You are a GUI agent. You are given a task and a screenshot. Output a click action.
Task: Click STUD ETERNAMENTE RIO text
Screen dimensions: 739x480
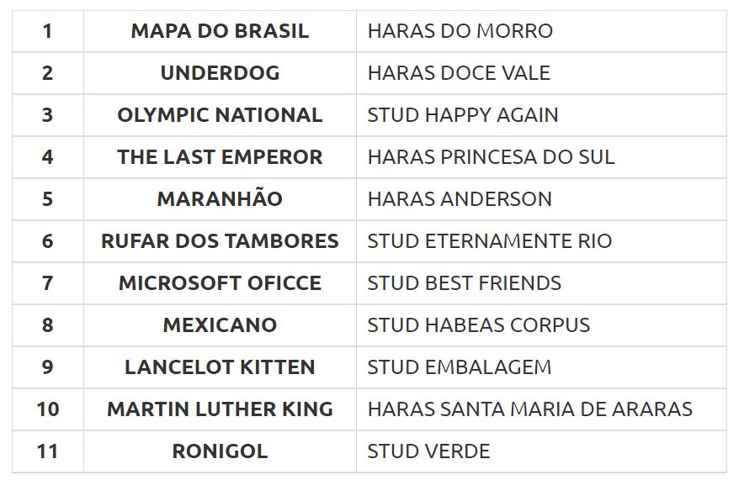coord(490,241)
